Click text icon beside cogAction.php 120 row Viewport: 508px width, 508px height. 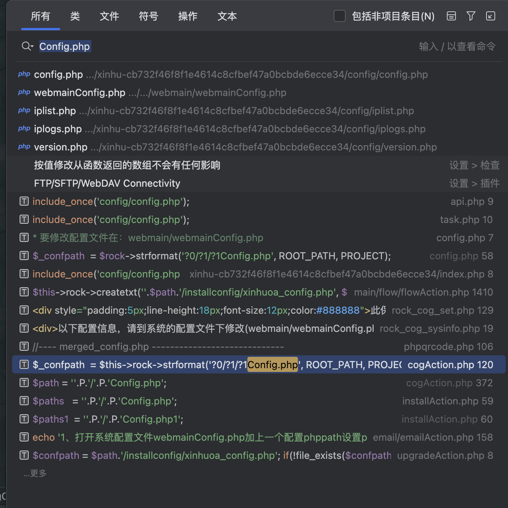point(24,364)
